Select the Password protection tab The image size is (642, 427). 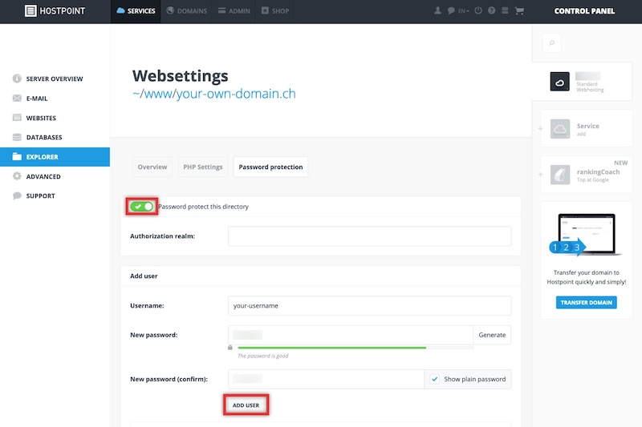(270, 167)
